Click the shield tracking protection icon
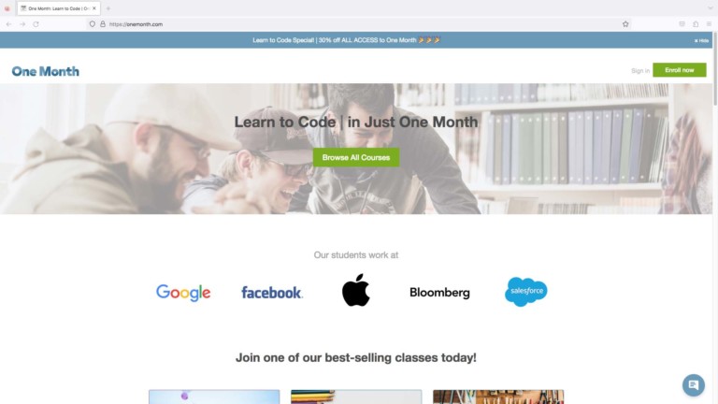 tap(92, 24)
